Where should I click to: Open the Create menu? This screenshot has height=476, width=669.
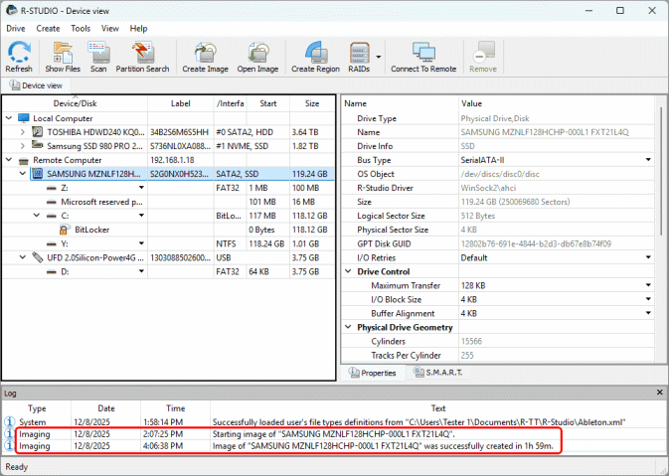pyautogui.click(x=48, y=29)
